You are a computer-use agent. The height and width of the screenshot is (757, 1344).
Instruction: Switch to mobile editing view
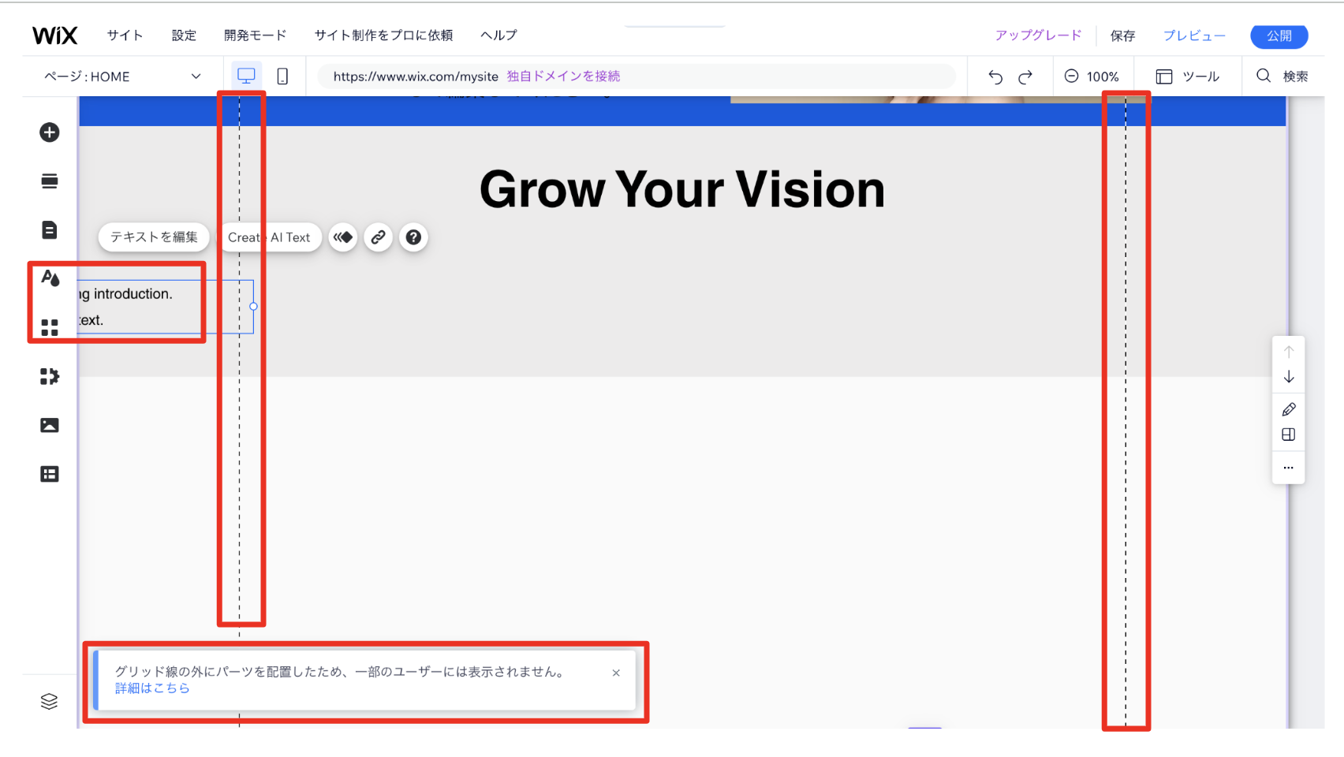[282, 76]
